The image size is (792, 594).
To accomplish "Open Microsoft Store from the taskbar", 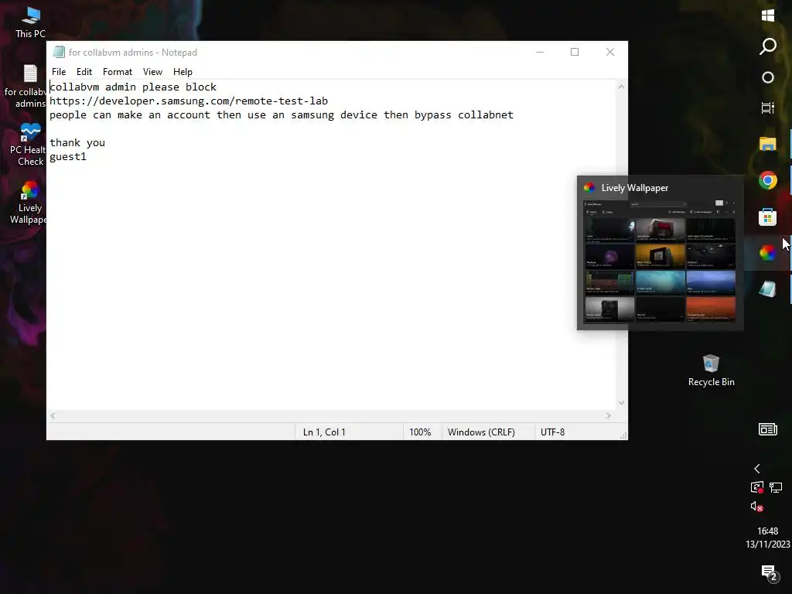I will pos(768,217).
